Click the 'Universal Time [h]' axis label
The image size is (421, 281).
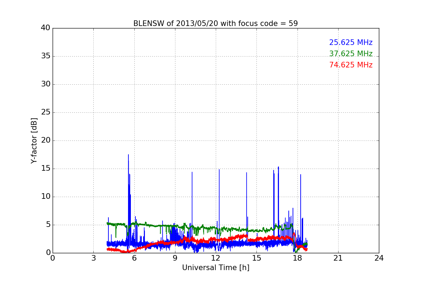tap(216, 268)
